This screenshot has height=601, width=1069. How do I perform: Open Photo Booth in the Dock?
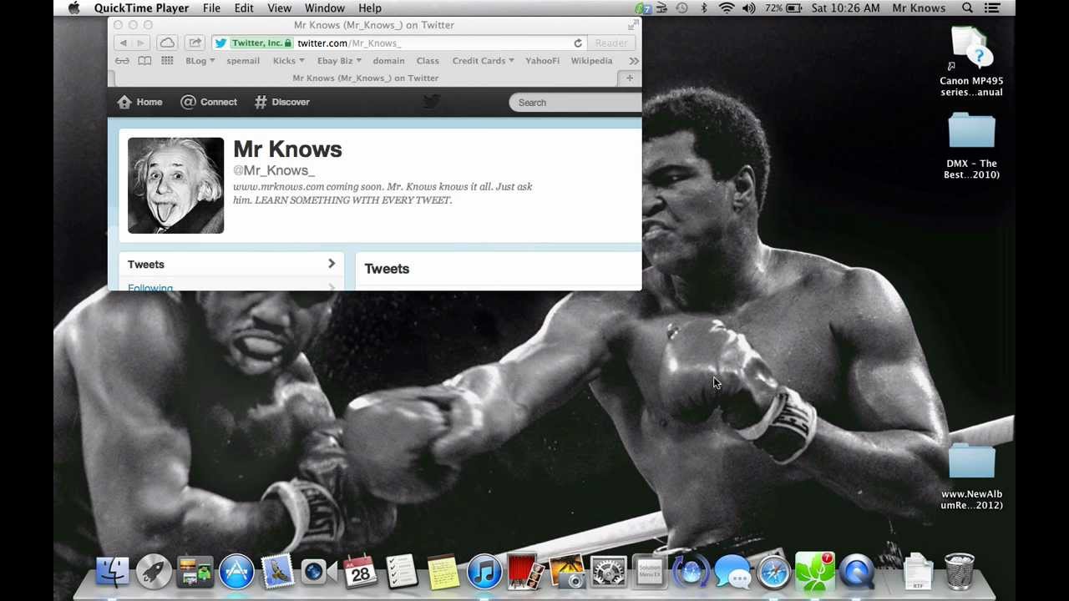coord(525,572)
